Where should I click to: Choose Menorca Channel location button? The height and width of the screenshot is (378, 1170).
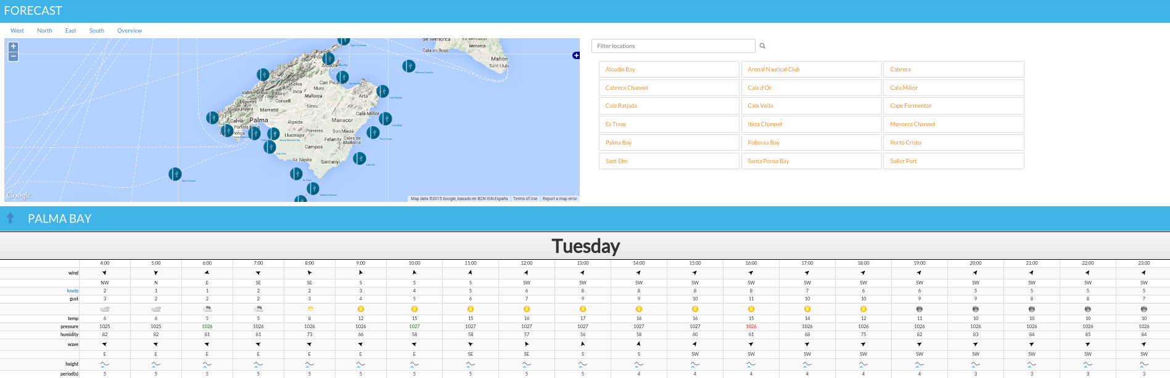tap(954, 124)
